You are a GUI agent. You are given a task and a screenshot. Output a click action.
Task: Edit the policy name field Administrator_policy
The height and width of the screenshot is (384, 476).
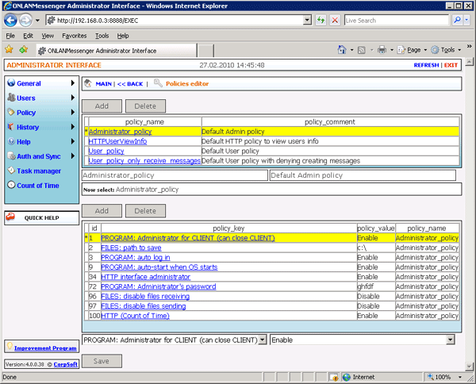[x=175, y=175]
